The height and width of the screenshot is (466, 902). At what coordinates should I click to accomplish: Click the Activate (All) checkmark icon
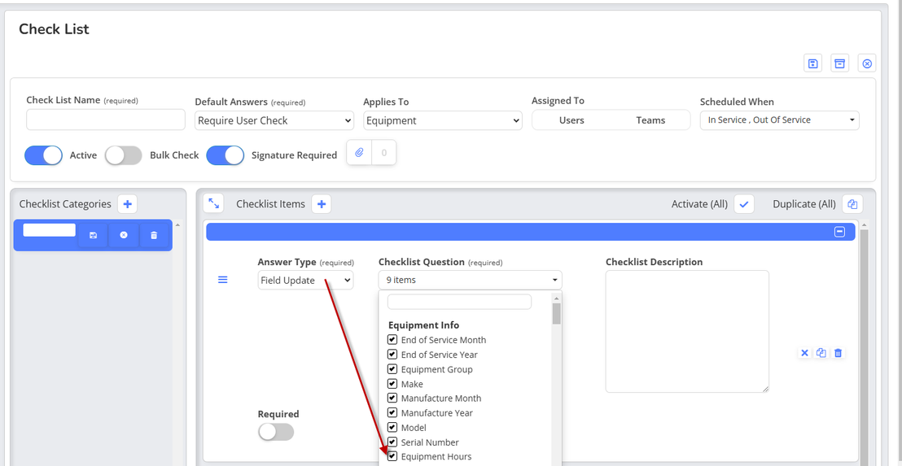744,204
